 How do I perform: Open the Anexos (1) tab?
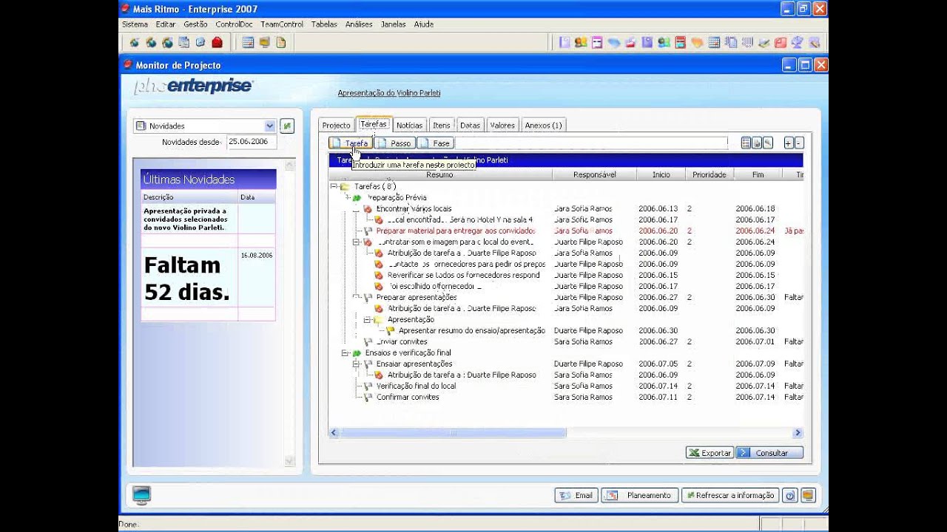(x=544, y=125)
